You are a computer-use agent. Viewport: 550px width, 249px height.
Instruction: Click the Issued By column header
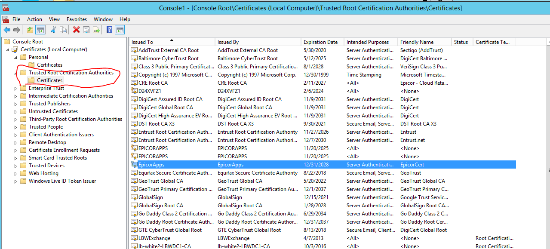pyautogui.click(x=228, y=42)
